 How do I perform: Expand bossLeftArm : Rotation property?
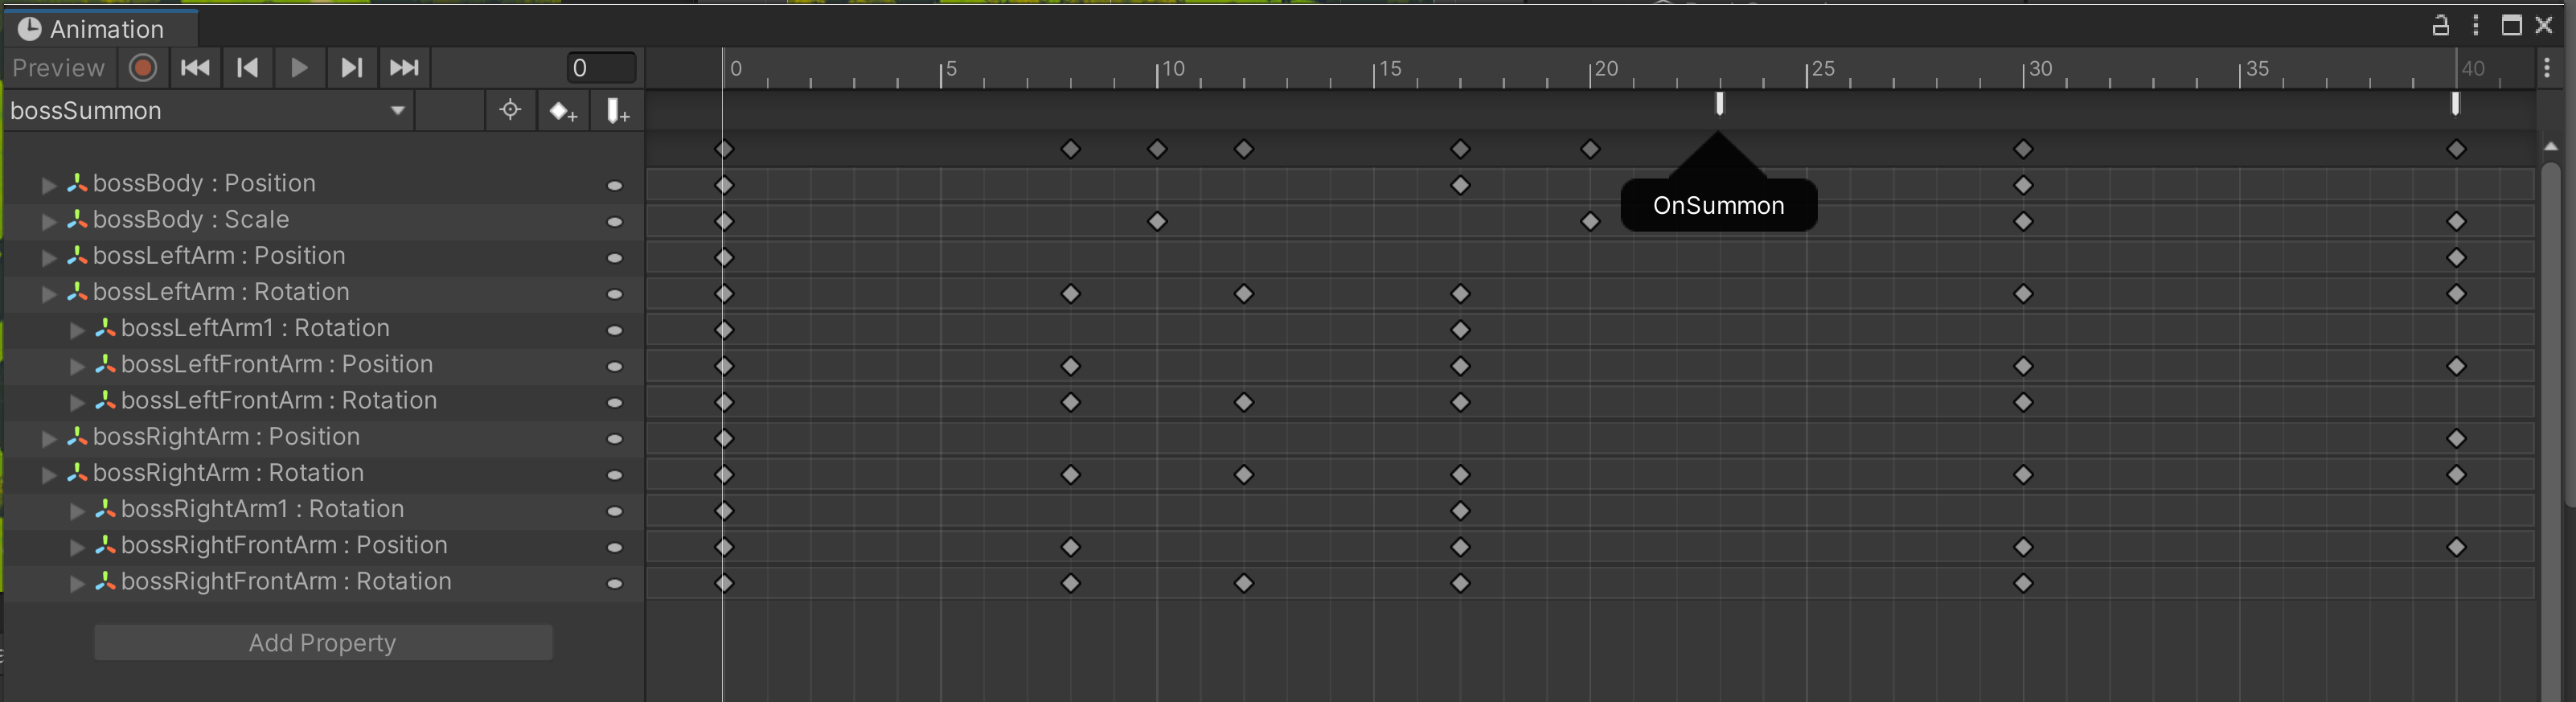[x=48, y=294]
